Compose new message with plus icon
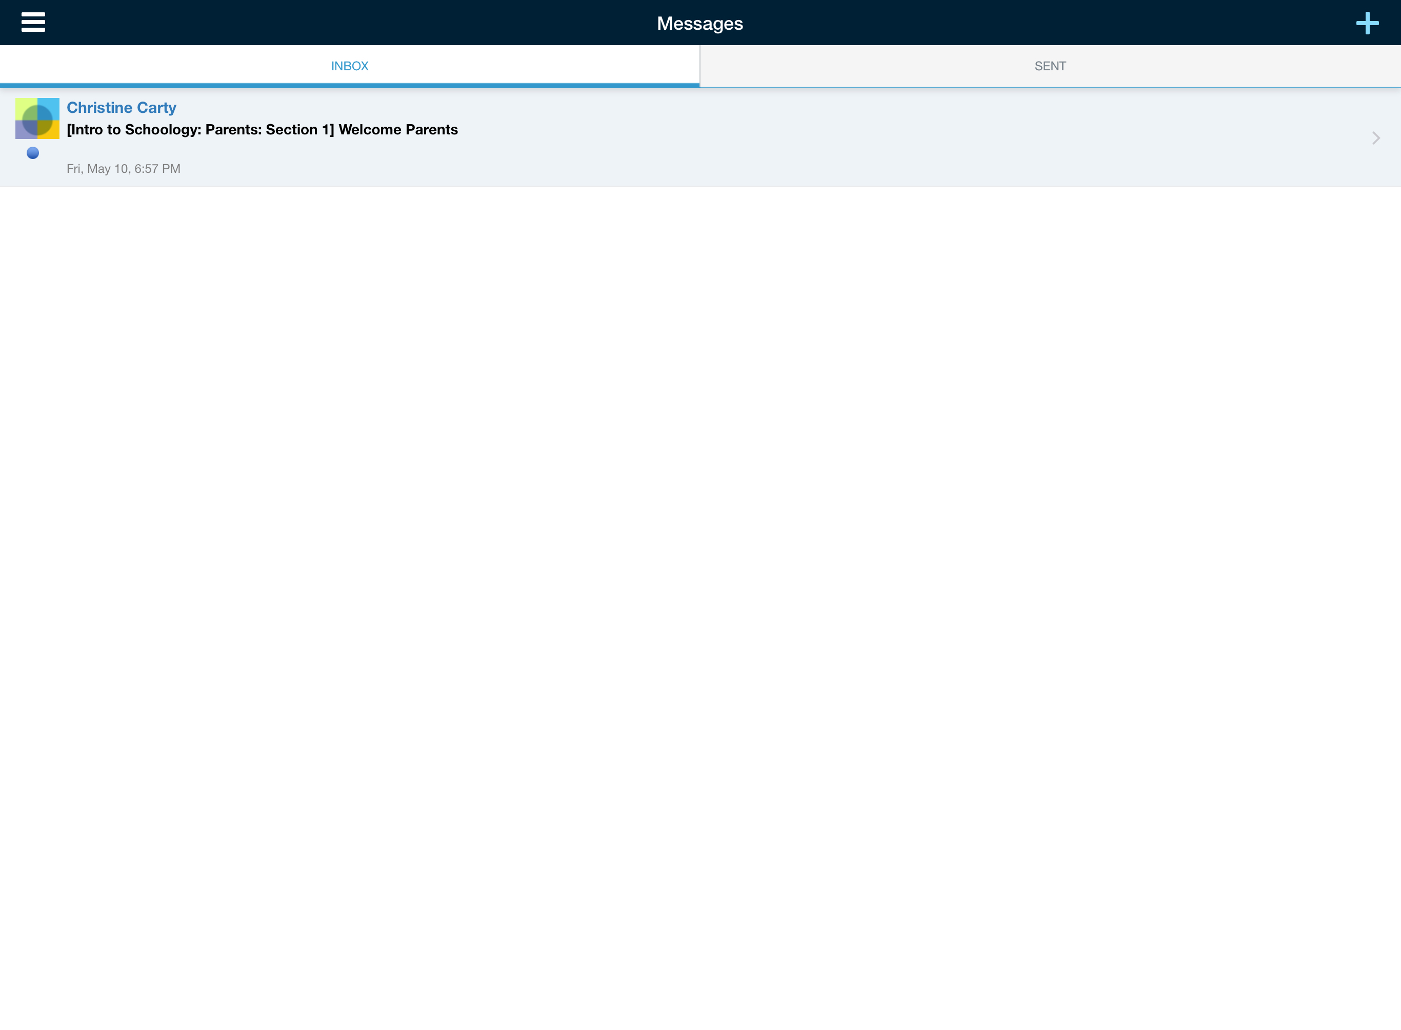Image resolution: width=1401 pixels, height=1030 pixels. point(1367,23)
